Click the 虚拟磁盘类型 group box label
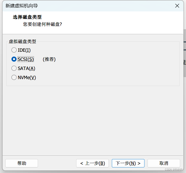This screenshot has height=173, width=186. pos(22,42)
